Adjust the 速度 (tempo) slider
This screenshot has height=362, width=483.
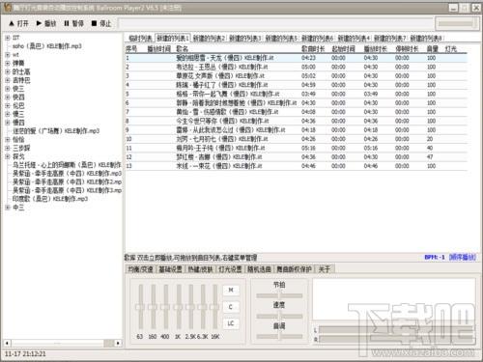[x=279, y=316]
